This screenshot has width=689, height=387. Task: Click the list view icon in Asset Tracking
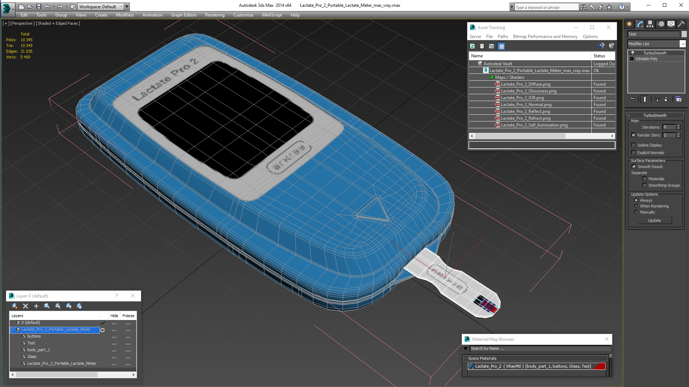point(482,46)
